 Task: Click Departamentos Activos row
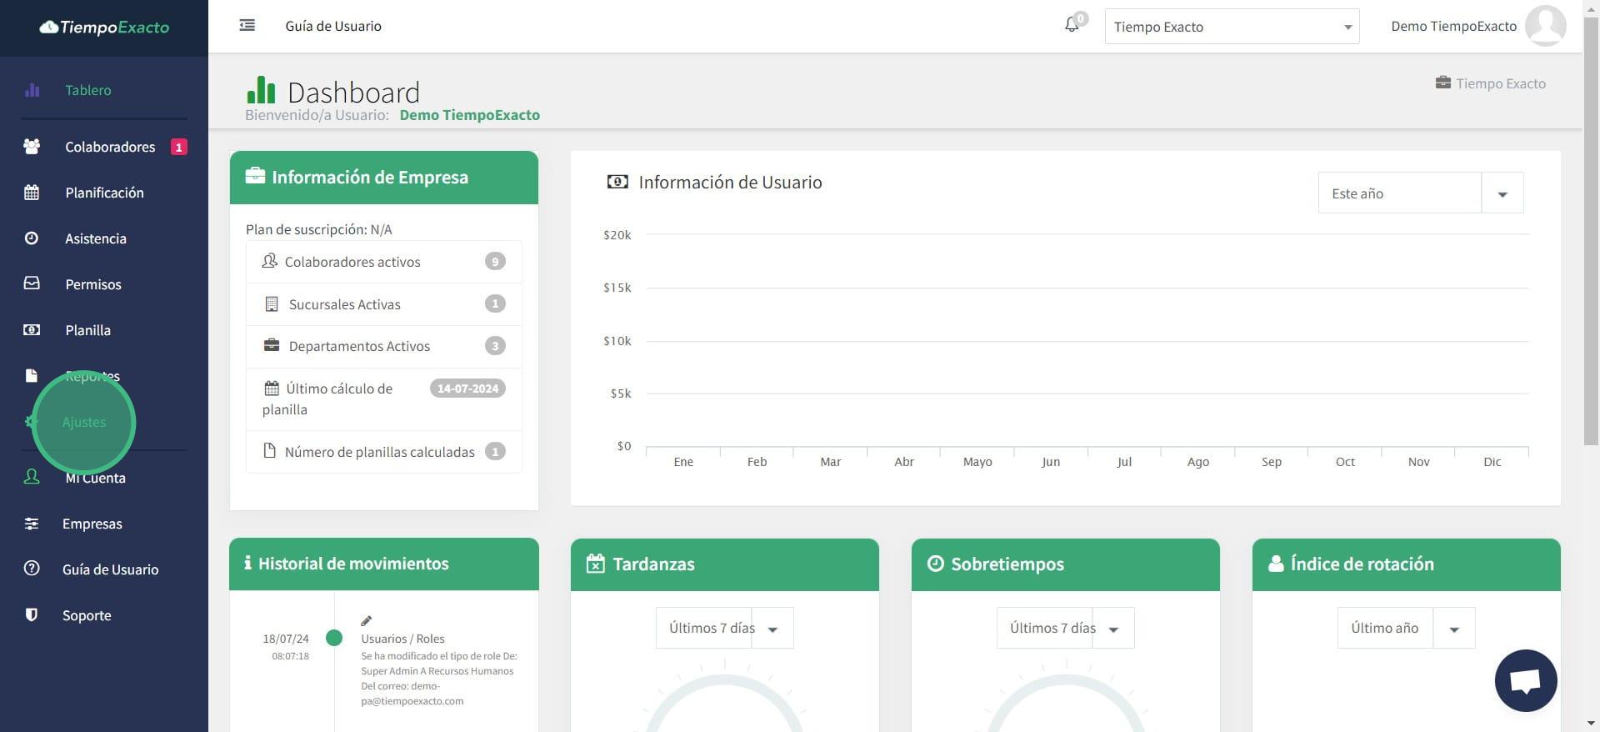(384, 346)
